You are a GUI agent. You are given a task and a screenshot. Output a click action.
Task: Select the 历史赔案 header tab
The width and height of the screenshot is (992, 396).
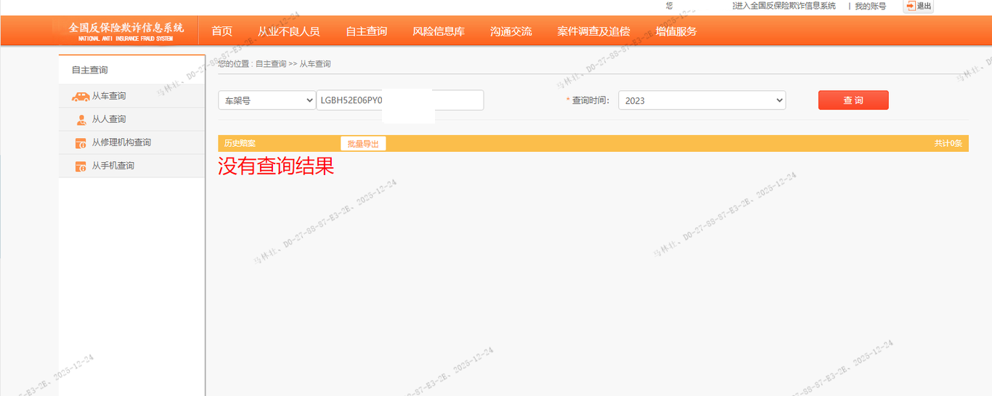tap(240, 144)
